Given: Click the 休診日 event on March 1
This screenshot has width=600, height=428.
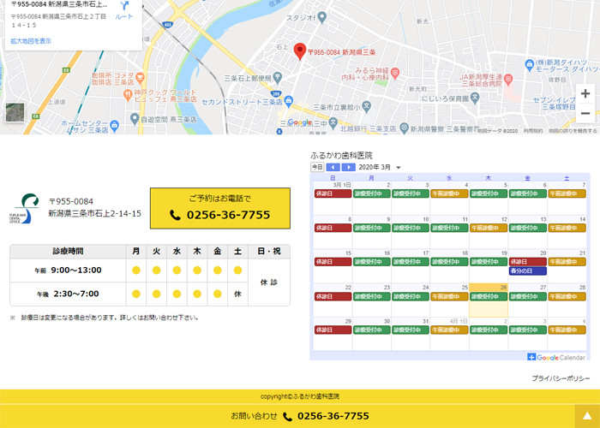Looking at the screenshot, I should click(333, 193).
